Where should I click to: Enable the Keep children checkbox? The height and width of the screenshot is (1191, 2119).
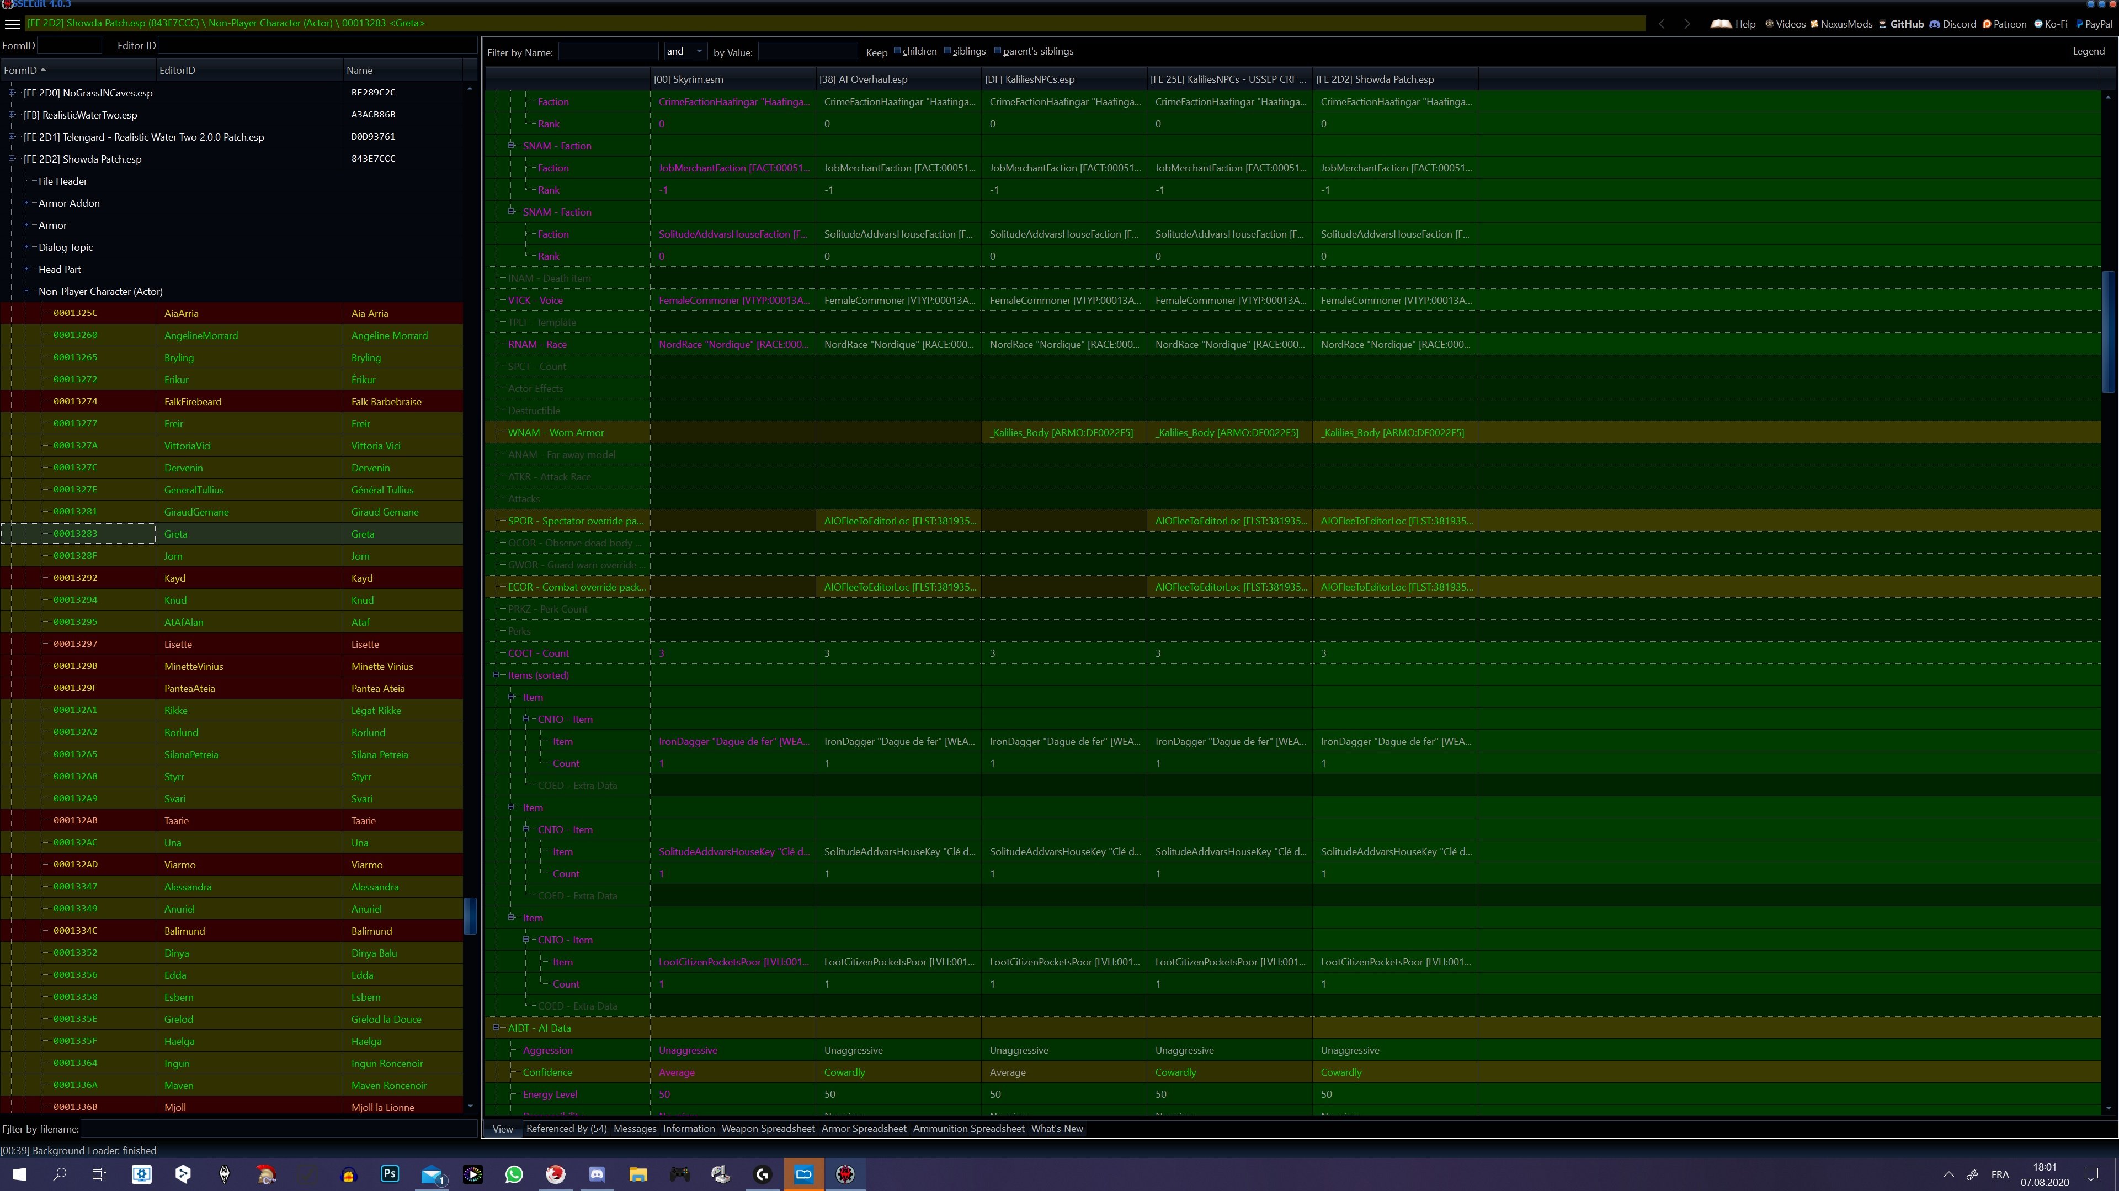897,51
